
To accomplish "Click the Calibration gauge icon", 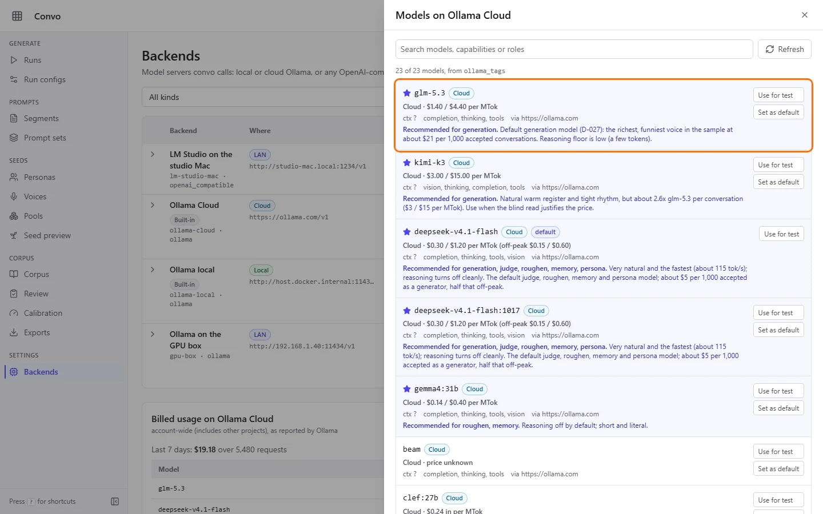I will [14, 313].
